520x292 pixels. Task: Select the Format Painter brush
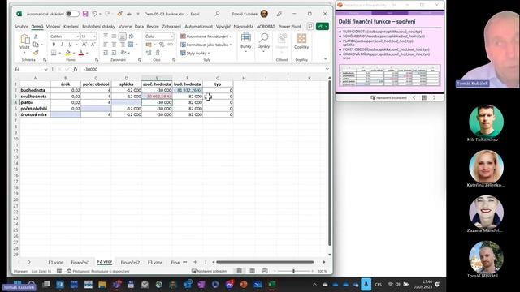click(x=36, y=53)
